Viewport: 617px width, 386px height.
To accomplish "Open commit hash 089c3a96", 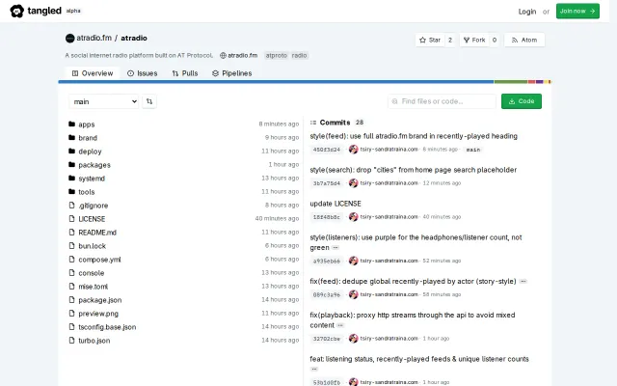I will pos(327,294).
